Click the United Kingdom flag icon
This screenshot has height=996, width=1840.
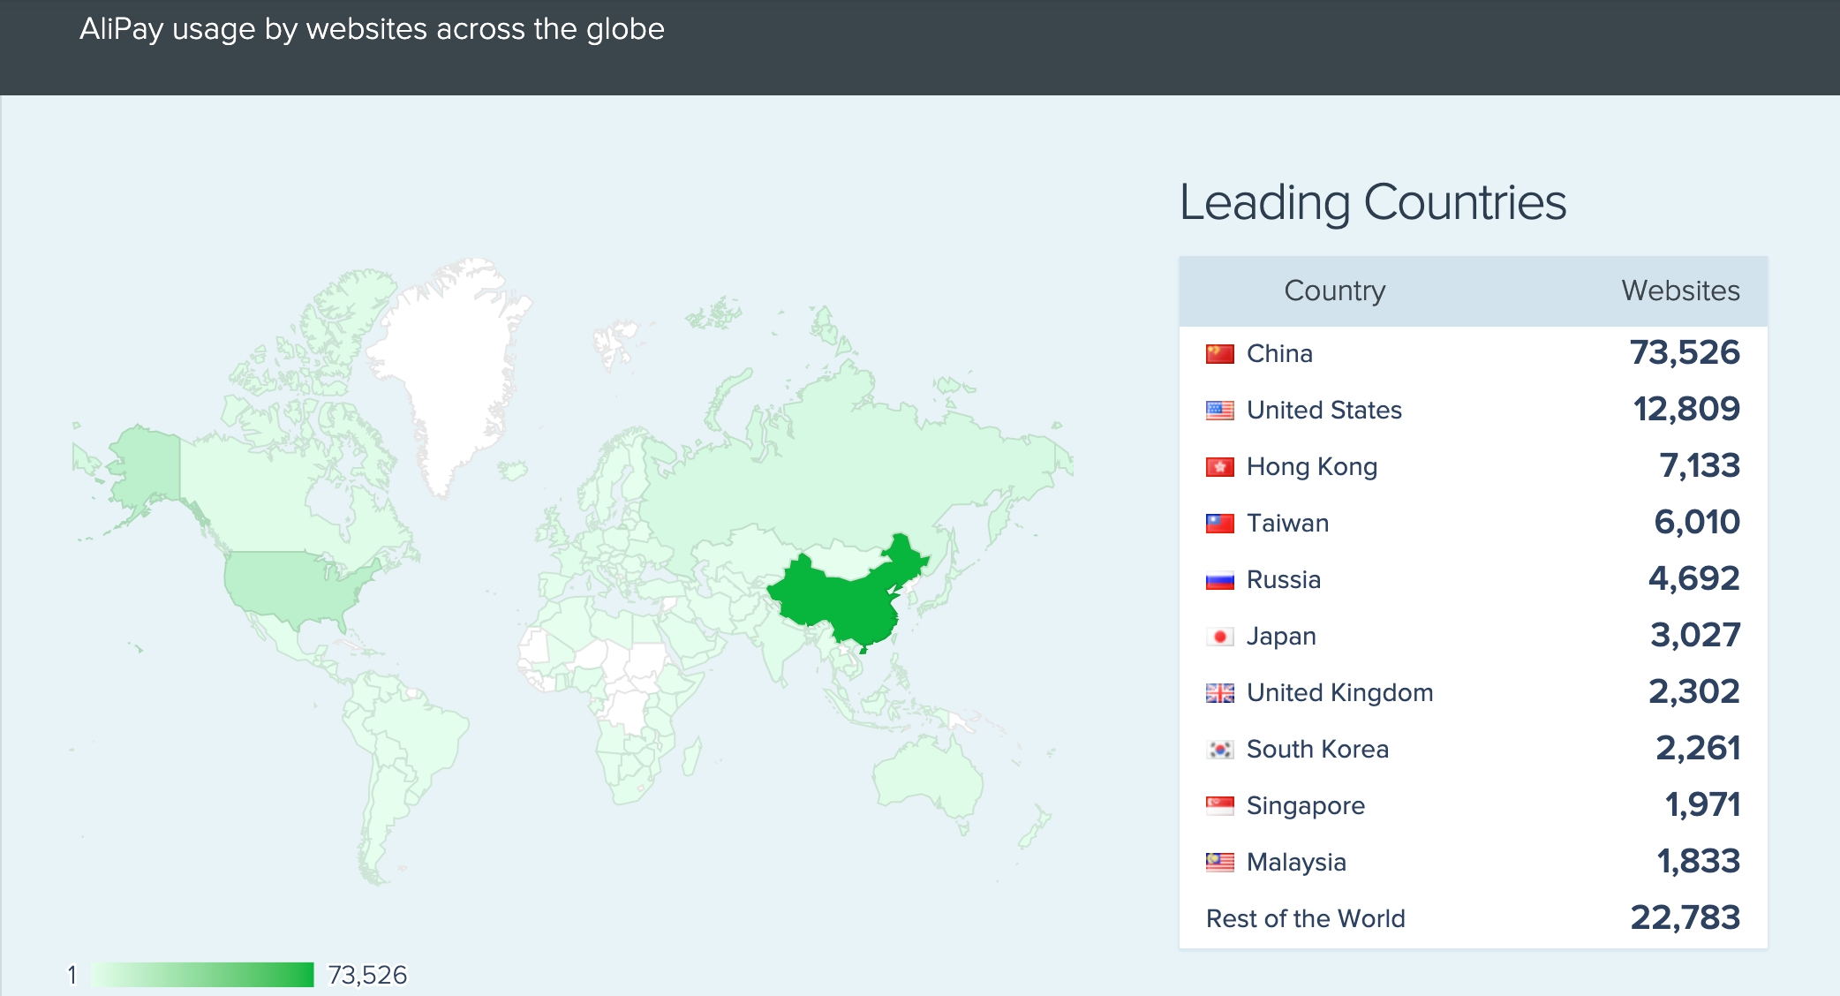[x=1219, y=693]
